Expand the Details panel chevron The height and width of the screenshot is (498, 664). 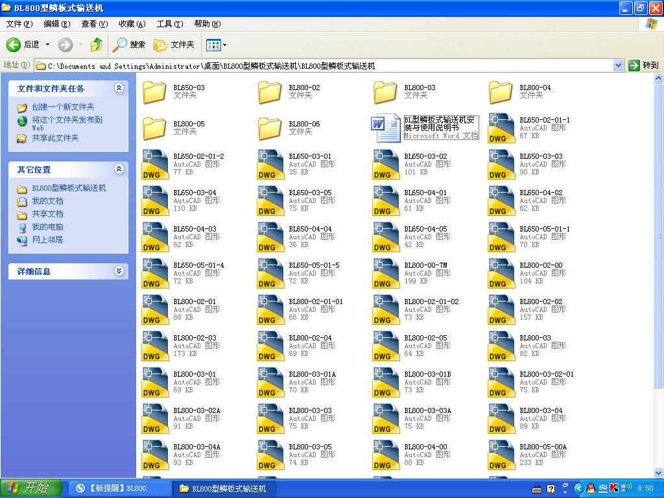tap(119, 271)
